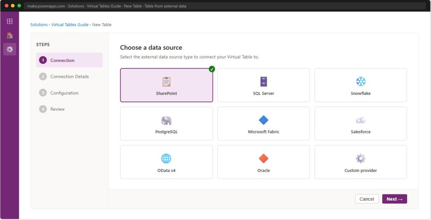Open the Connection step
Image resolution: width=431 pixels, height=220 pixels.
tap(69, 60)
